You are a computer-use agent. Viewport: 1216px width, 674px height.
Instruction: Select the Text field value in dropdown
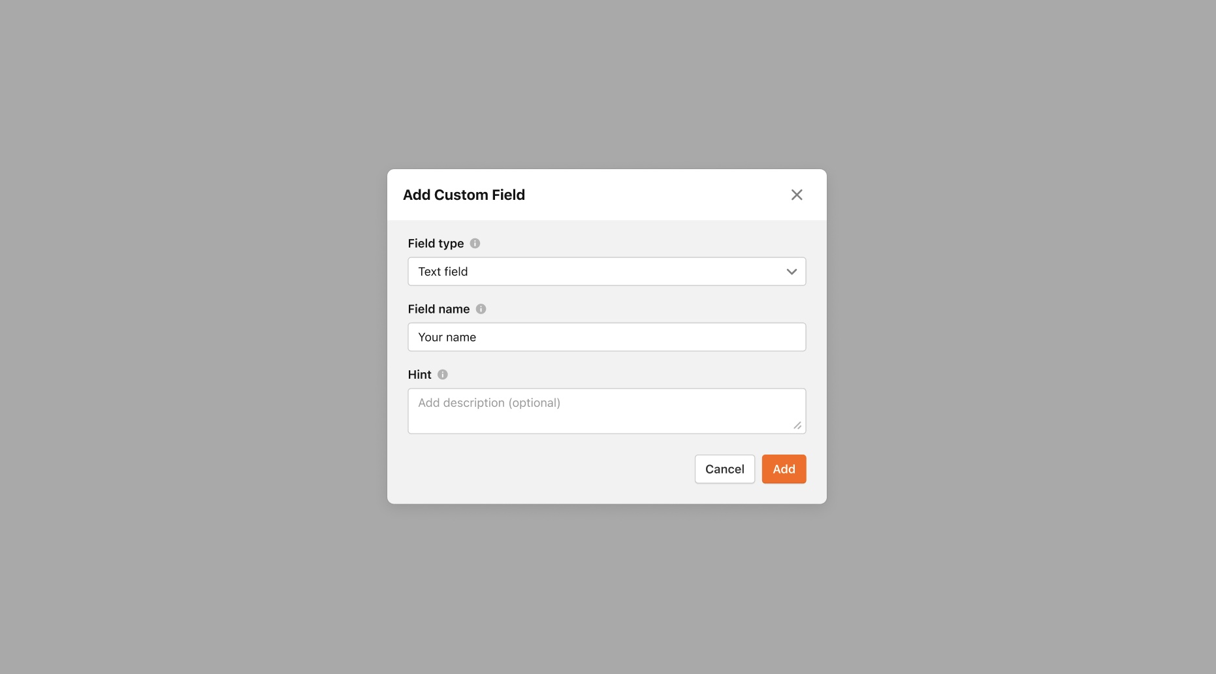coord(443,272)
